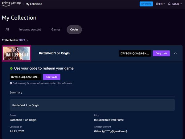Collapse the Battlefield 1 details chevron

175,53
